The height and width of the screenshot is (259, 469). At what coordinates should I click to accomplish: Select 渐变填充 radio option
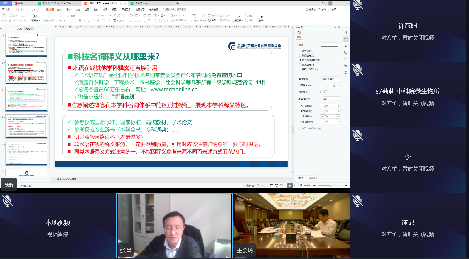point(300,55)
